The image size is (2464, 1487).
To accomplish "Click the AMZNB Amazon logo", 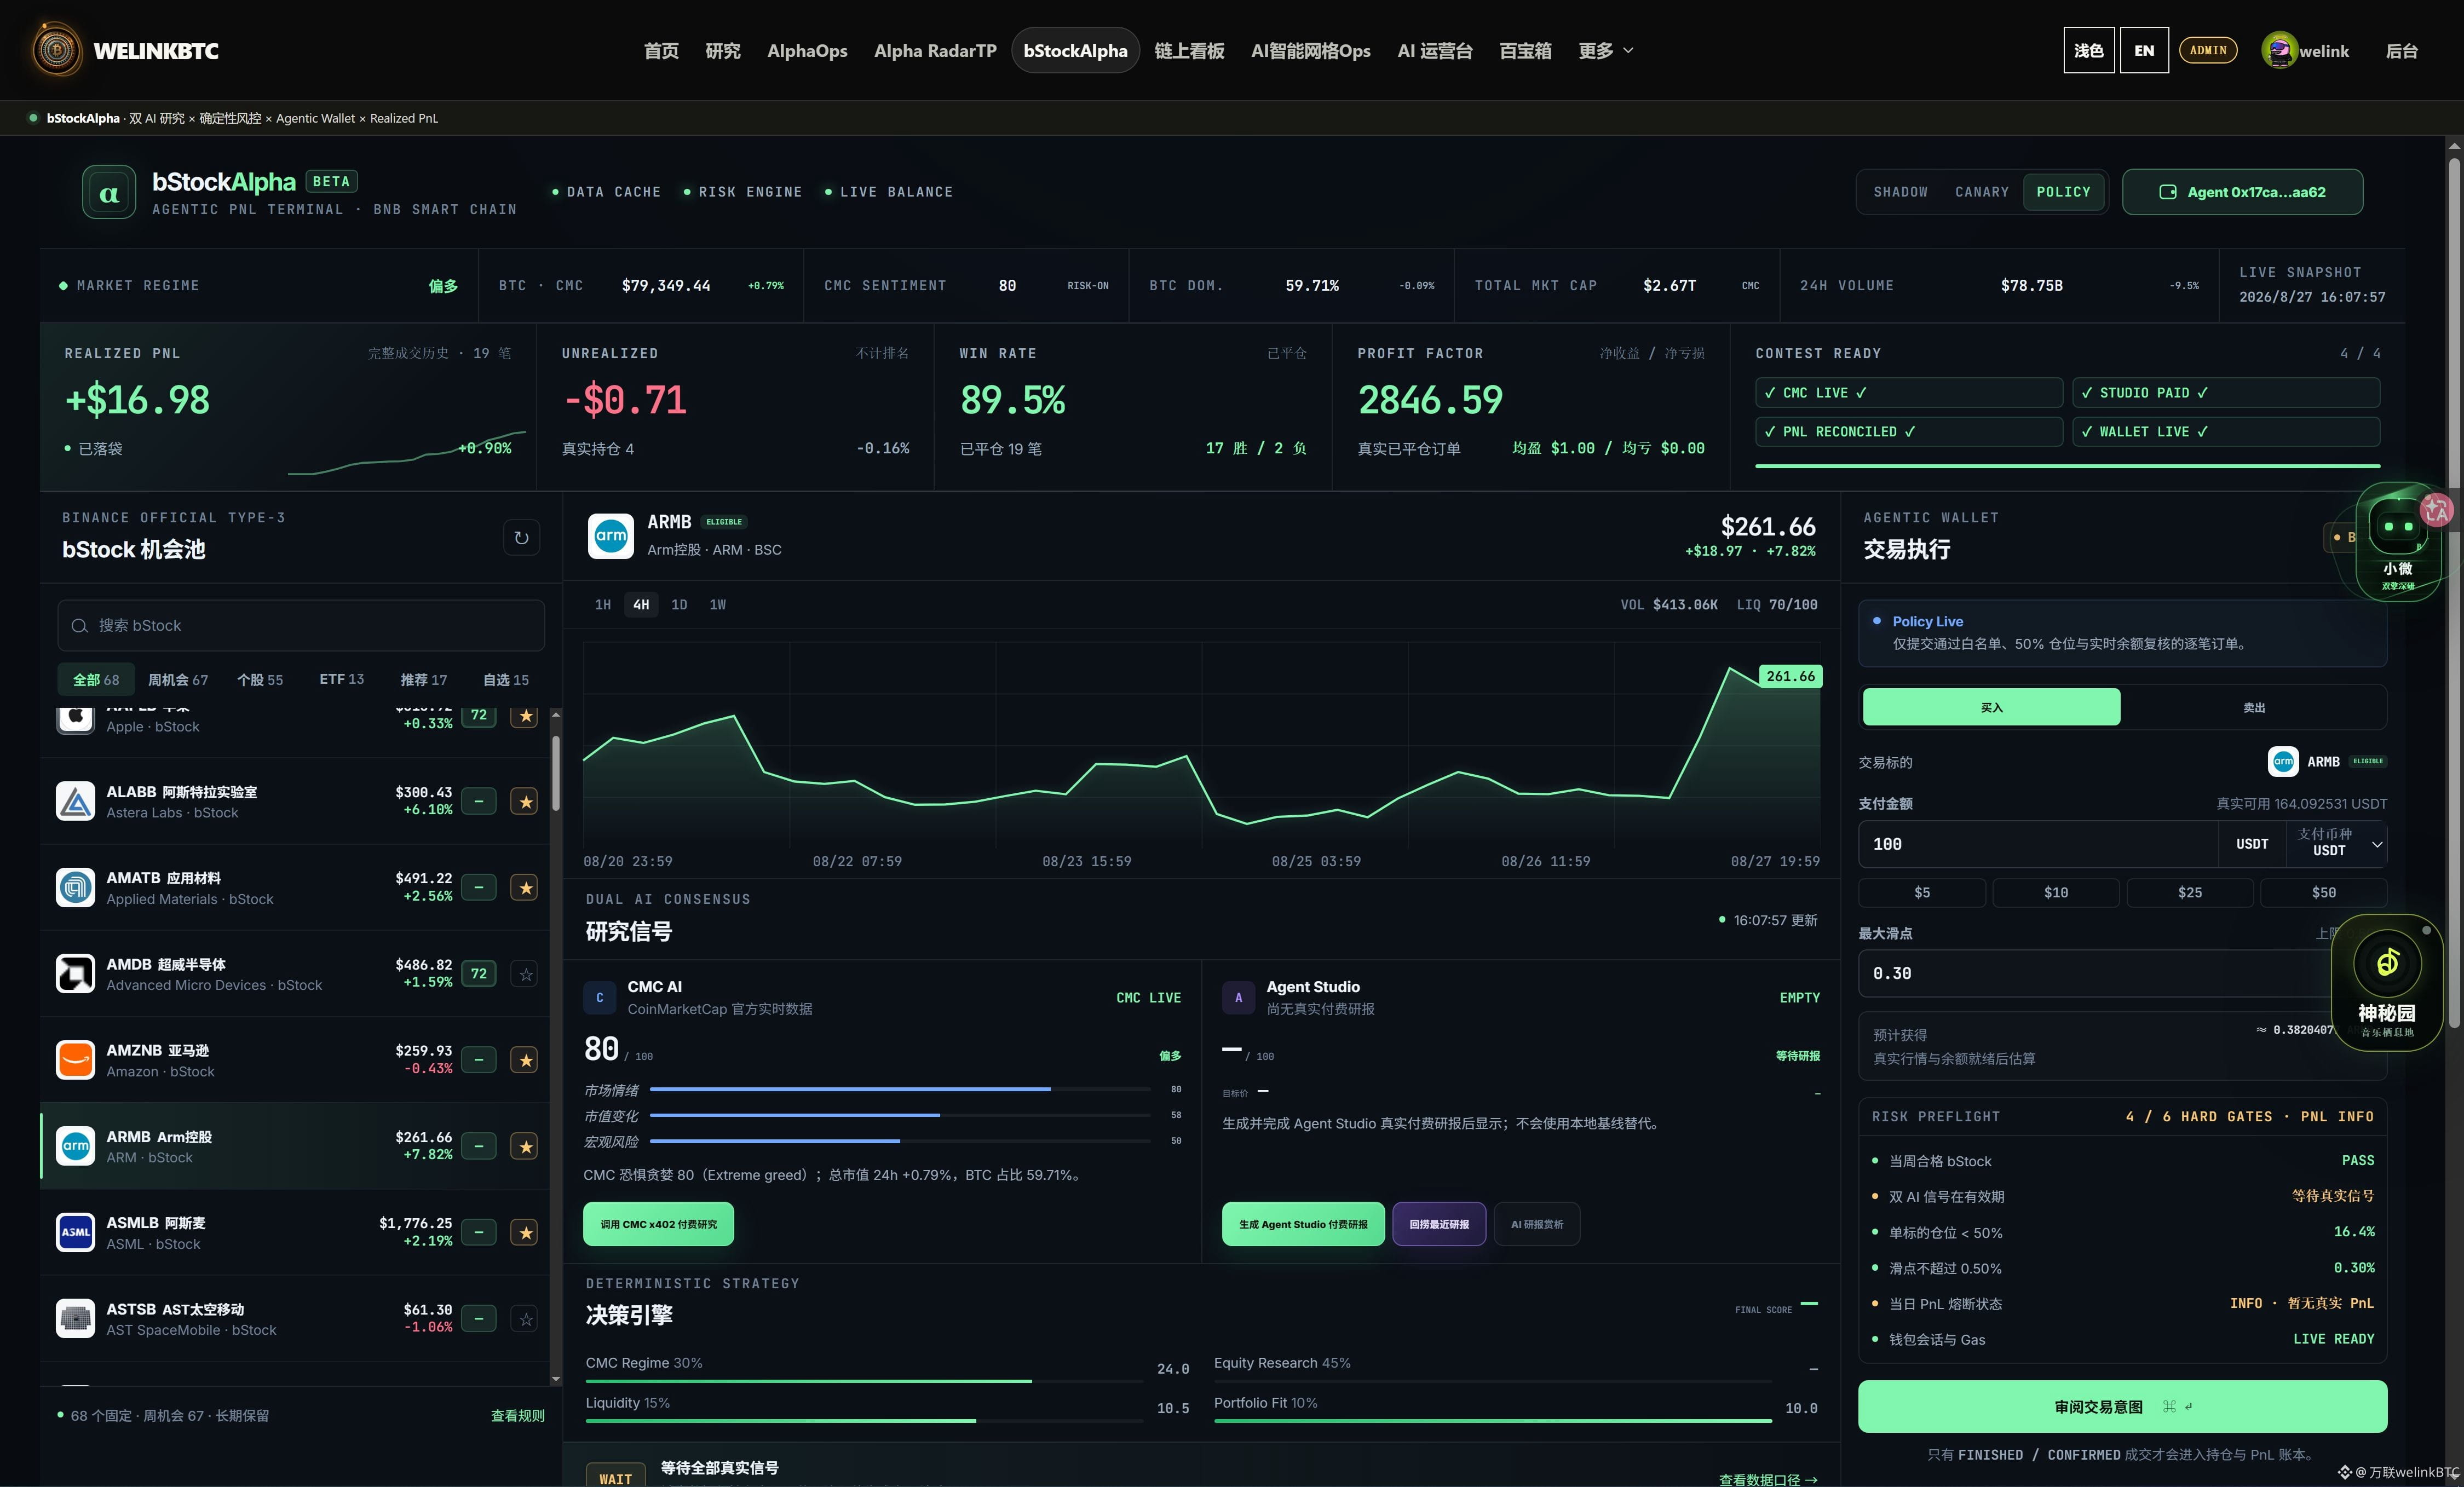I will [x=75, y=1060].
